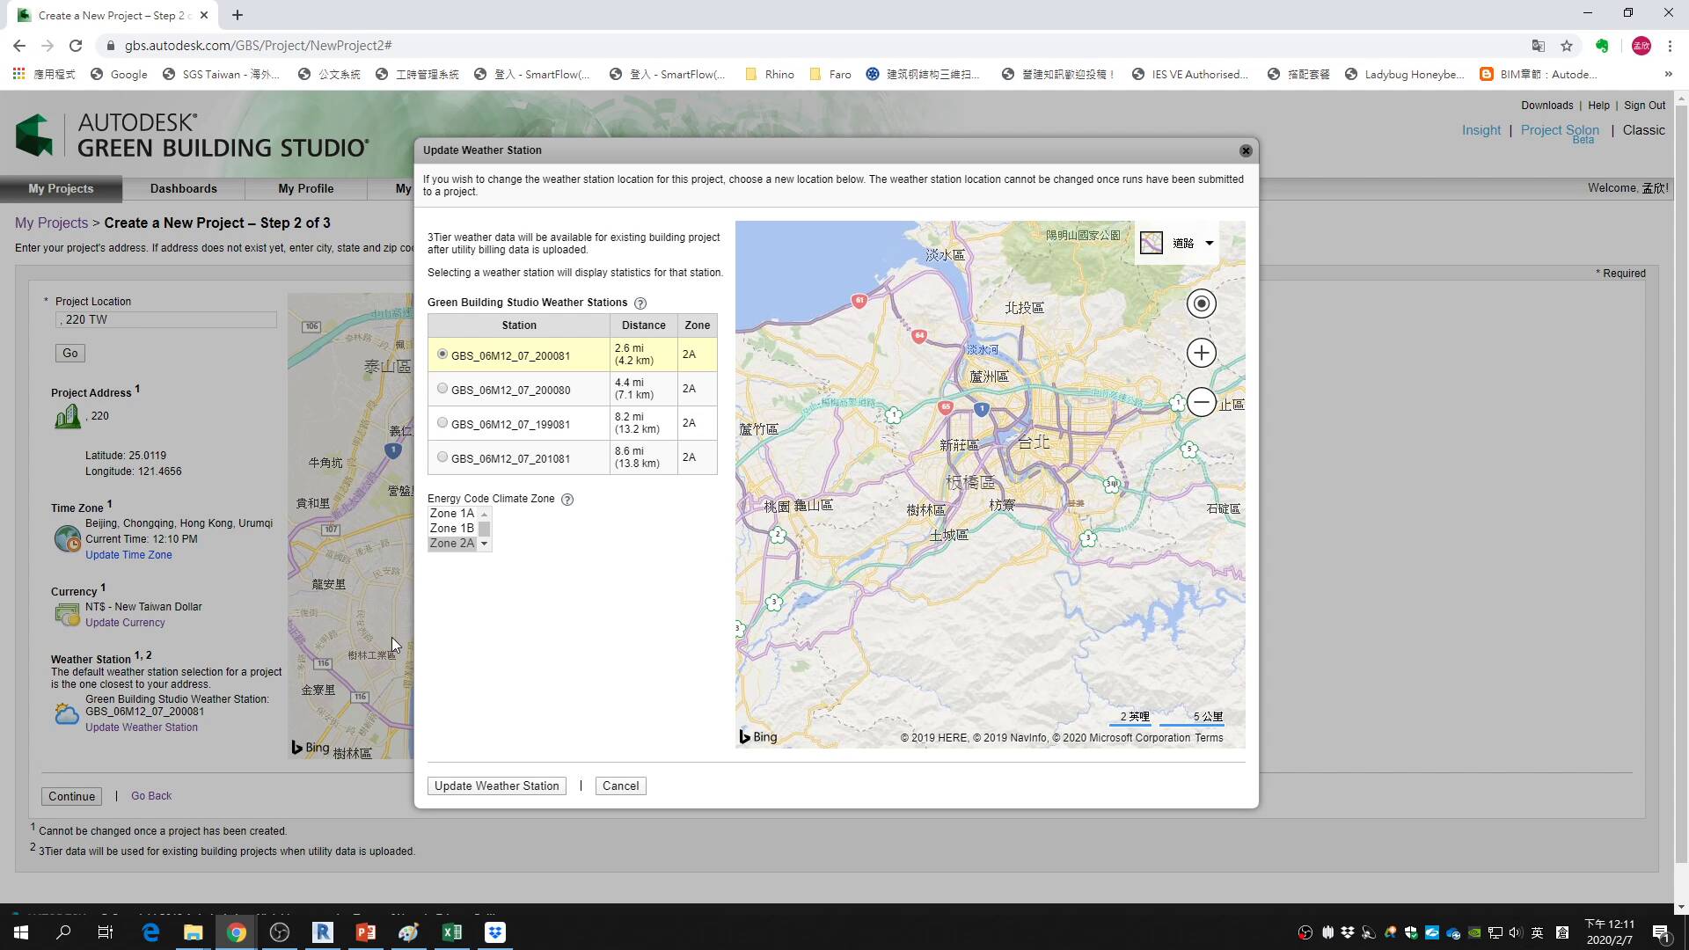Viewport: 1689px width, 950px height.
Task: Open help for Energy Code Climate Zone
Action: coord(567,500)
